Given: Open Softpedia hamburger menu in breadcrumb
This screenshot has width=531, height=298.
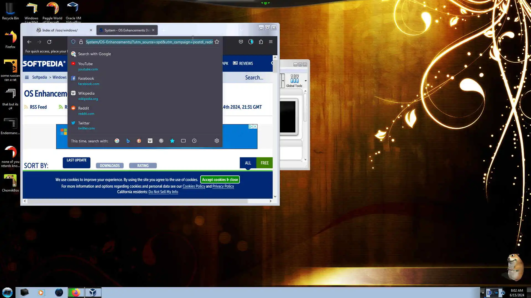Looking at the screenshot, I should (x=27, y=78).
